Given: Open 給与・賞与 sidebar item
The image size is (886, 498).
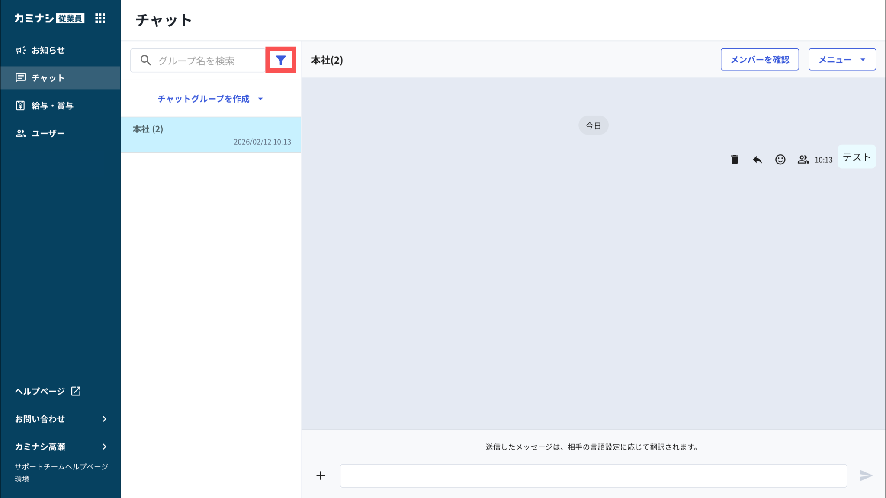Looking at the screenshot, I should [x=52, y=106].
